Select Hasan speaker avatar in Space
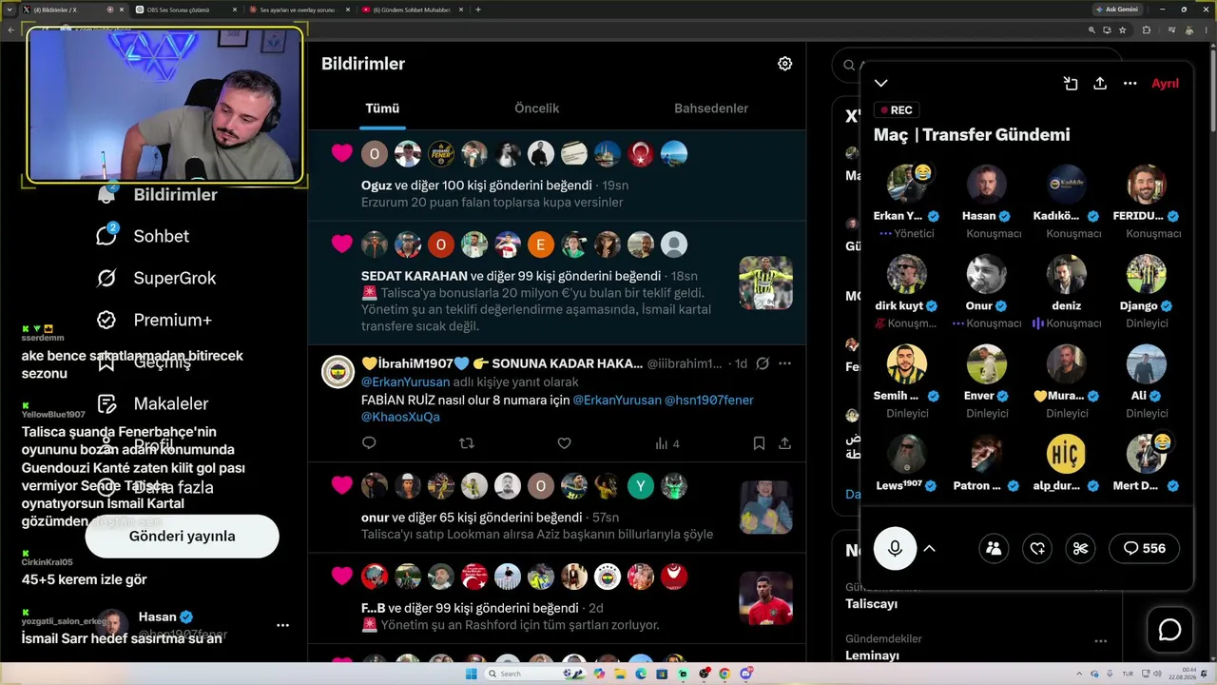 point(987,185)
